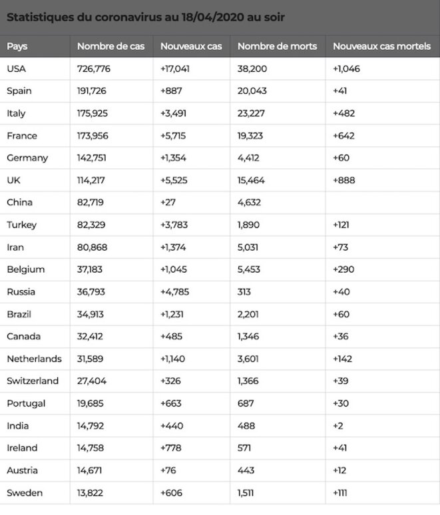Click the Pays column header
Image resolution: width=440 pixels, height=515 pixels.
[35, 47]
